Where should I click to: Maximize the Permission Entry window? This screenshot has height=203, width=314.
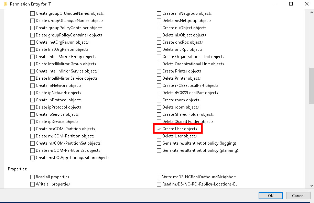coord(291,4)
